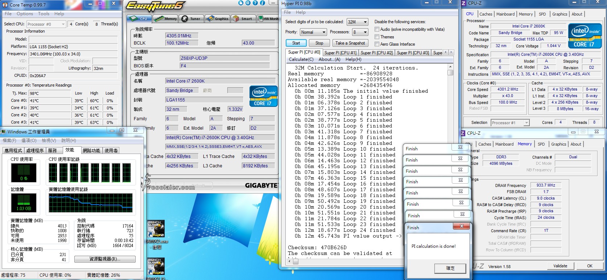Select Super PI [CPU #1] tab
This screenshot has width=607, height=280.
coord(340,53)
